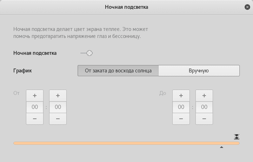Click the До minutes input field
The image size is (253, 162).
(x=204, y=107)
